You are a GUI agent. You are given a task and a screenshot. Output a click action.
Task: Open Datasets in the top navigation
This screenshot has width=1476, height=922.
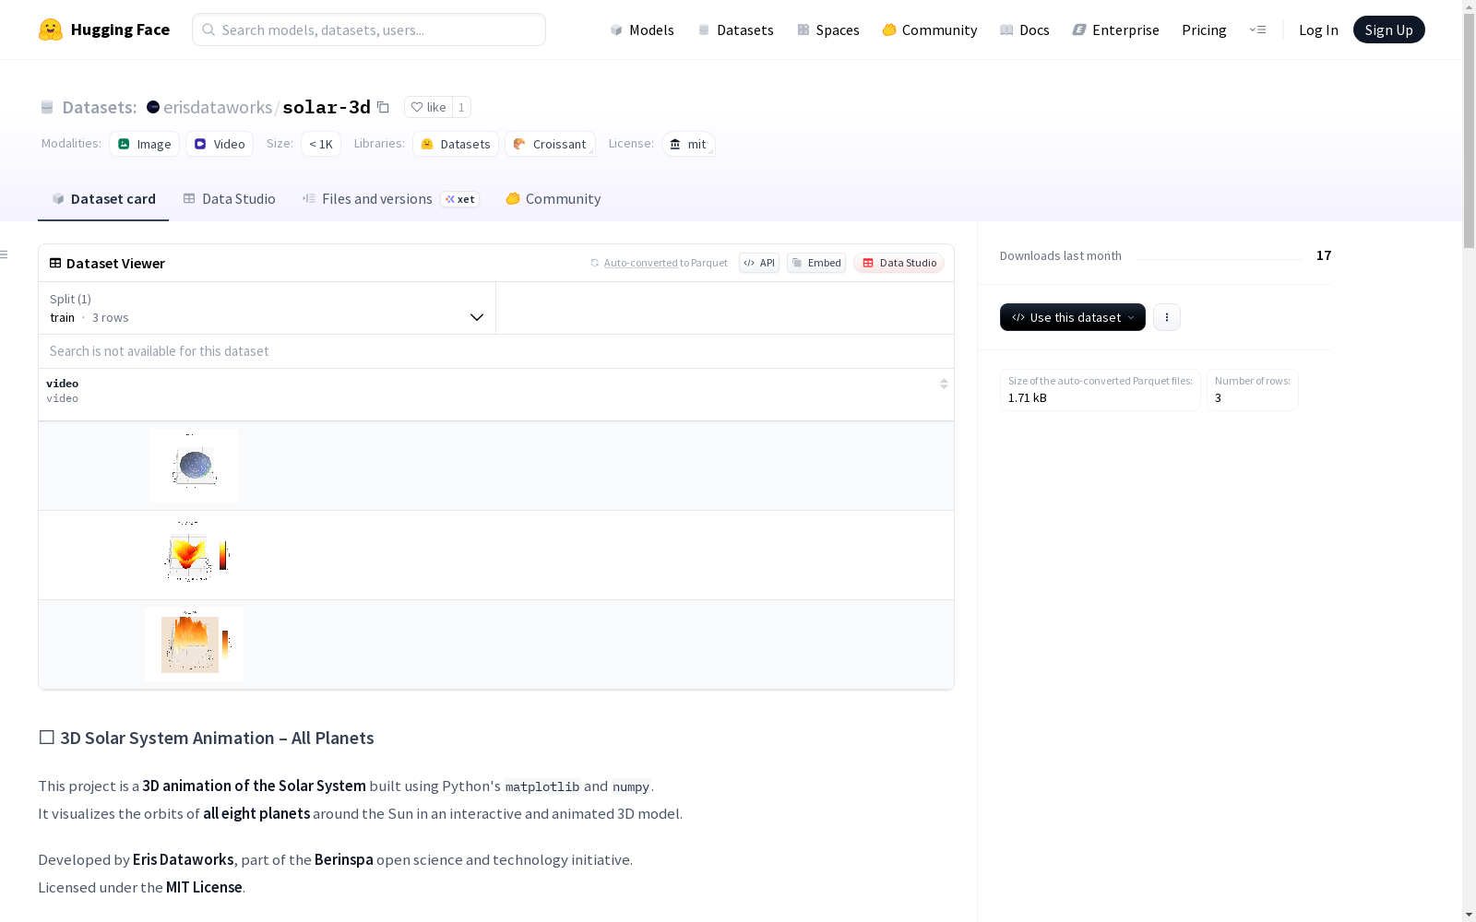(735, 30)
